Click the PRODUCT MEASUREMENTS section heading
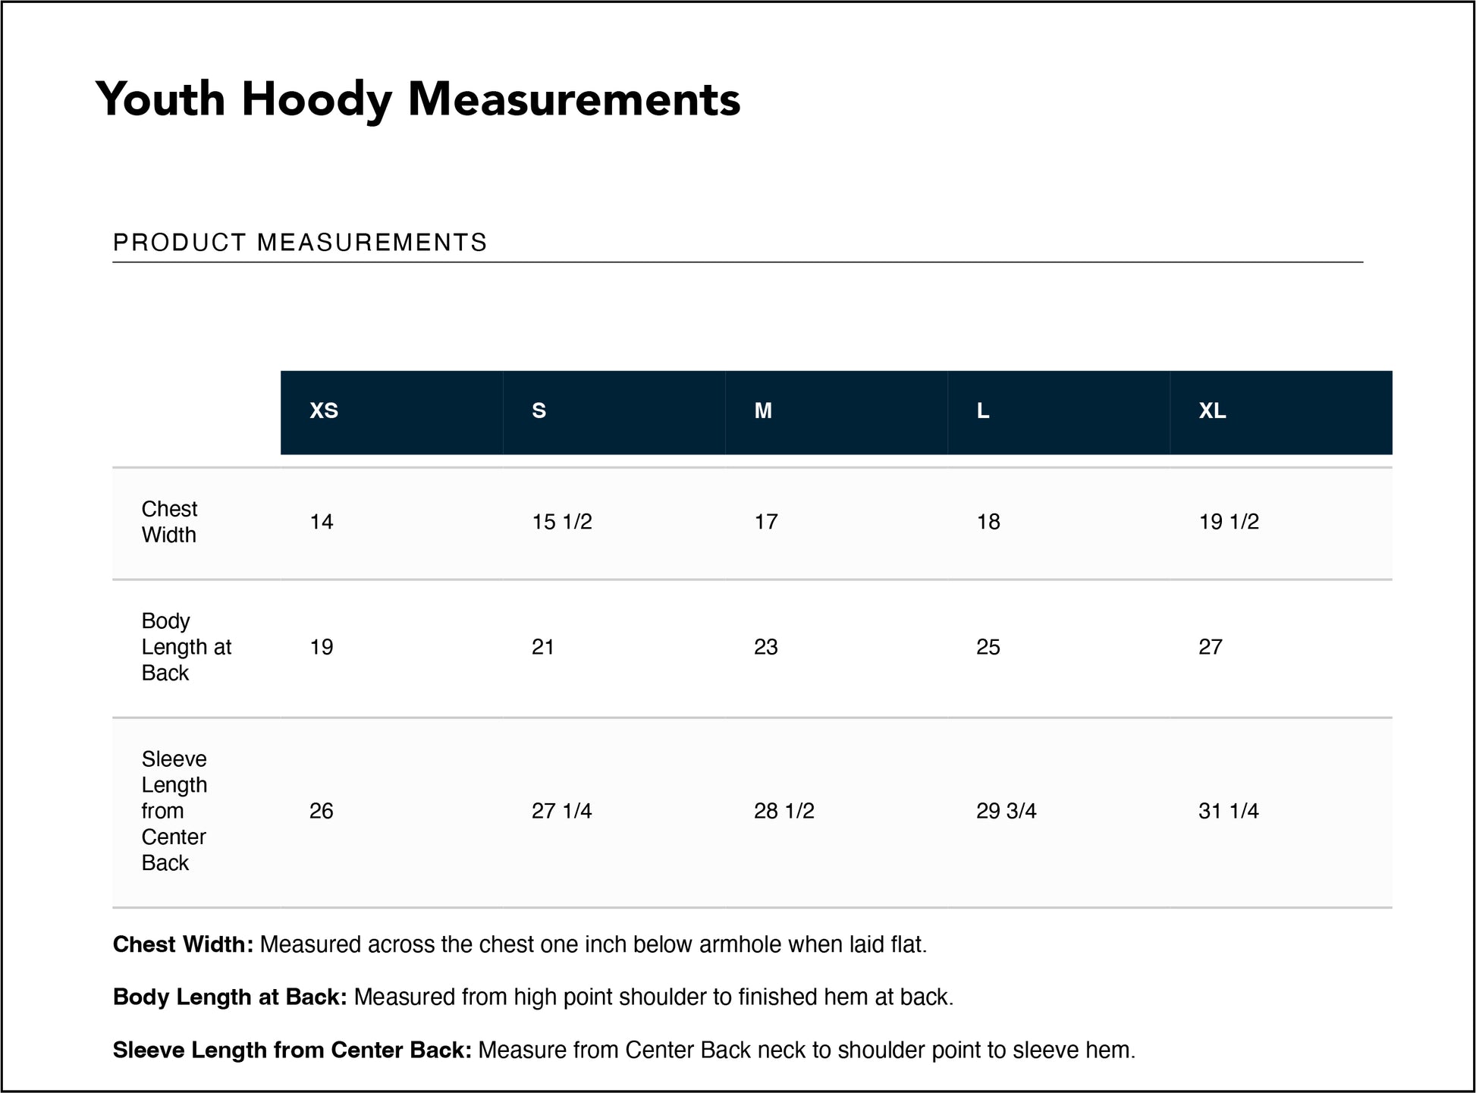 coord(300,243)
